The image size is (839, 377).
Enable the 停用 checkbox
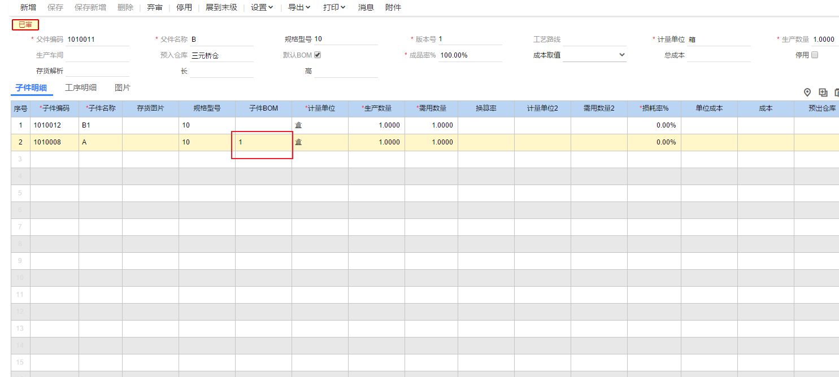point(815,55)
